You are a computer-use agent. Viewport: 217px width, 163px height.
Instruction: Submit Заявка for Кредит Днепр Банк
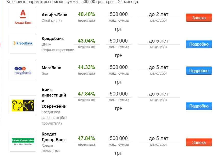click(199, 142)
